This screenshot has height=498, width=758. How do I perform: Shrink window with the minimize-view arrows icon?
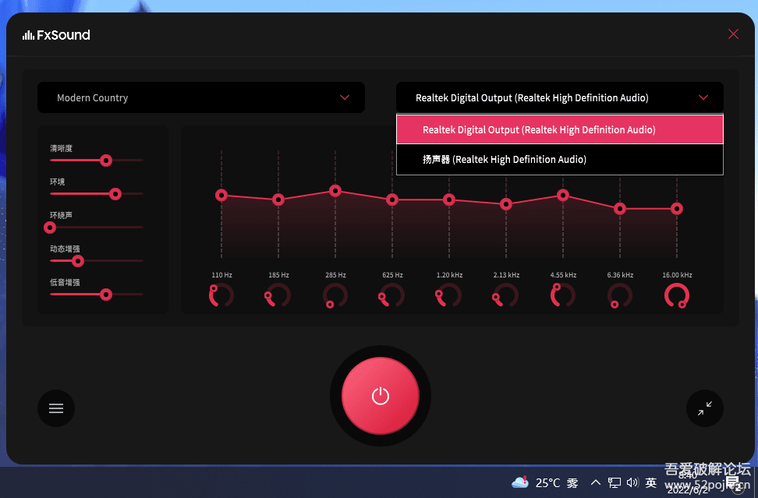point(705,408)
